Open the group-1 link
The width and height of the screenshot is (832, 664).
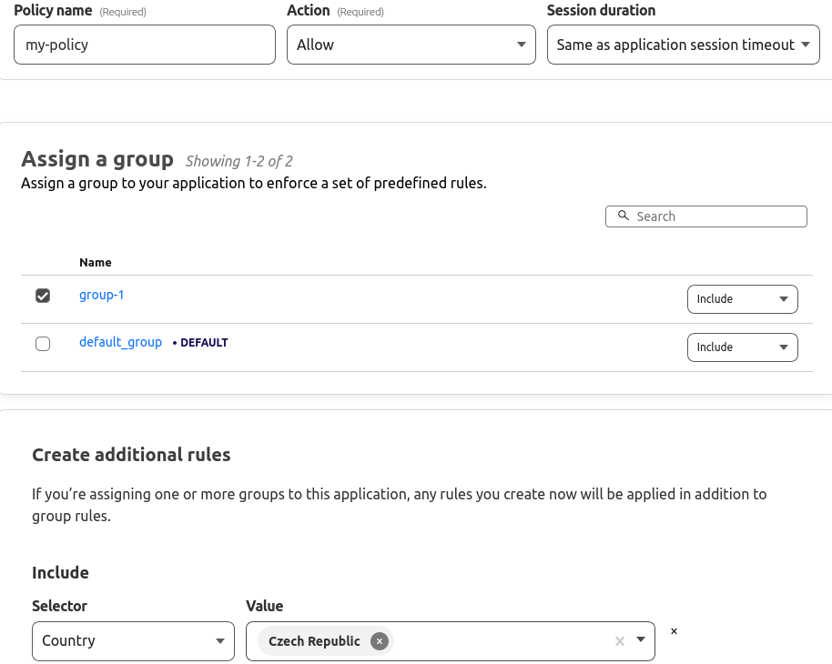(101, 295)
